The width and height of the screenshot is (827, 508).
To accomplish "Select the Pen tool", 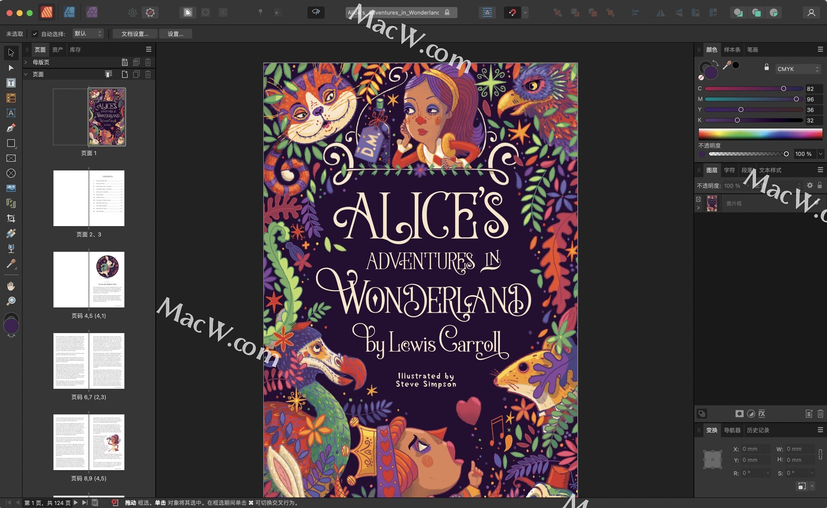I will pyautogui.click(x=11, y=128).
